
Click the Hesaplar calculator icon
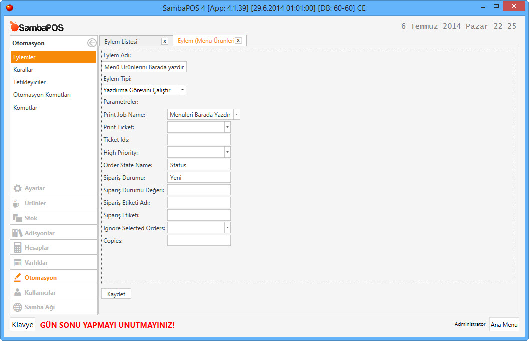17,248
